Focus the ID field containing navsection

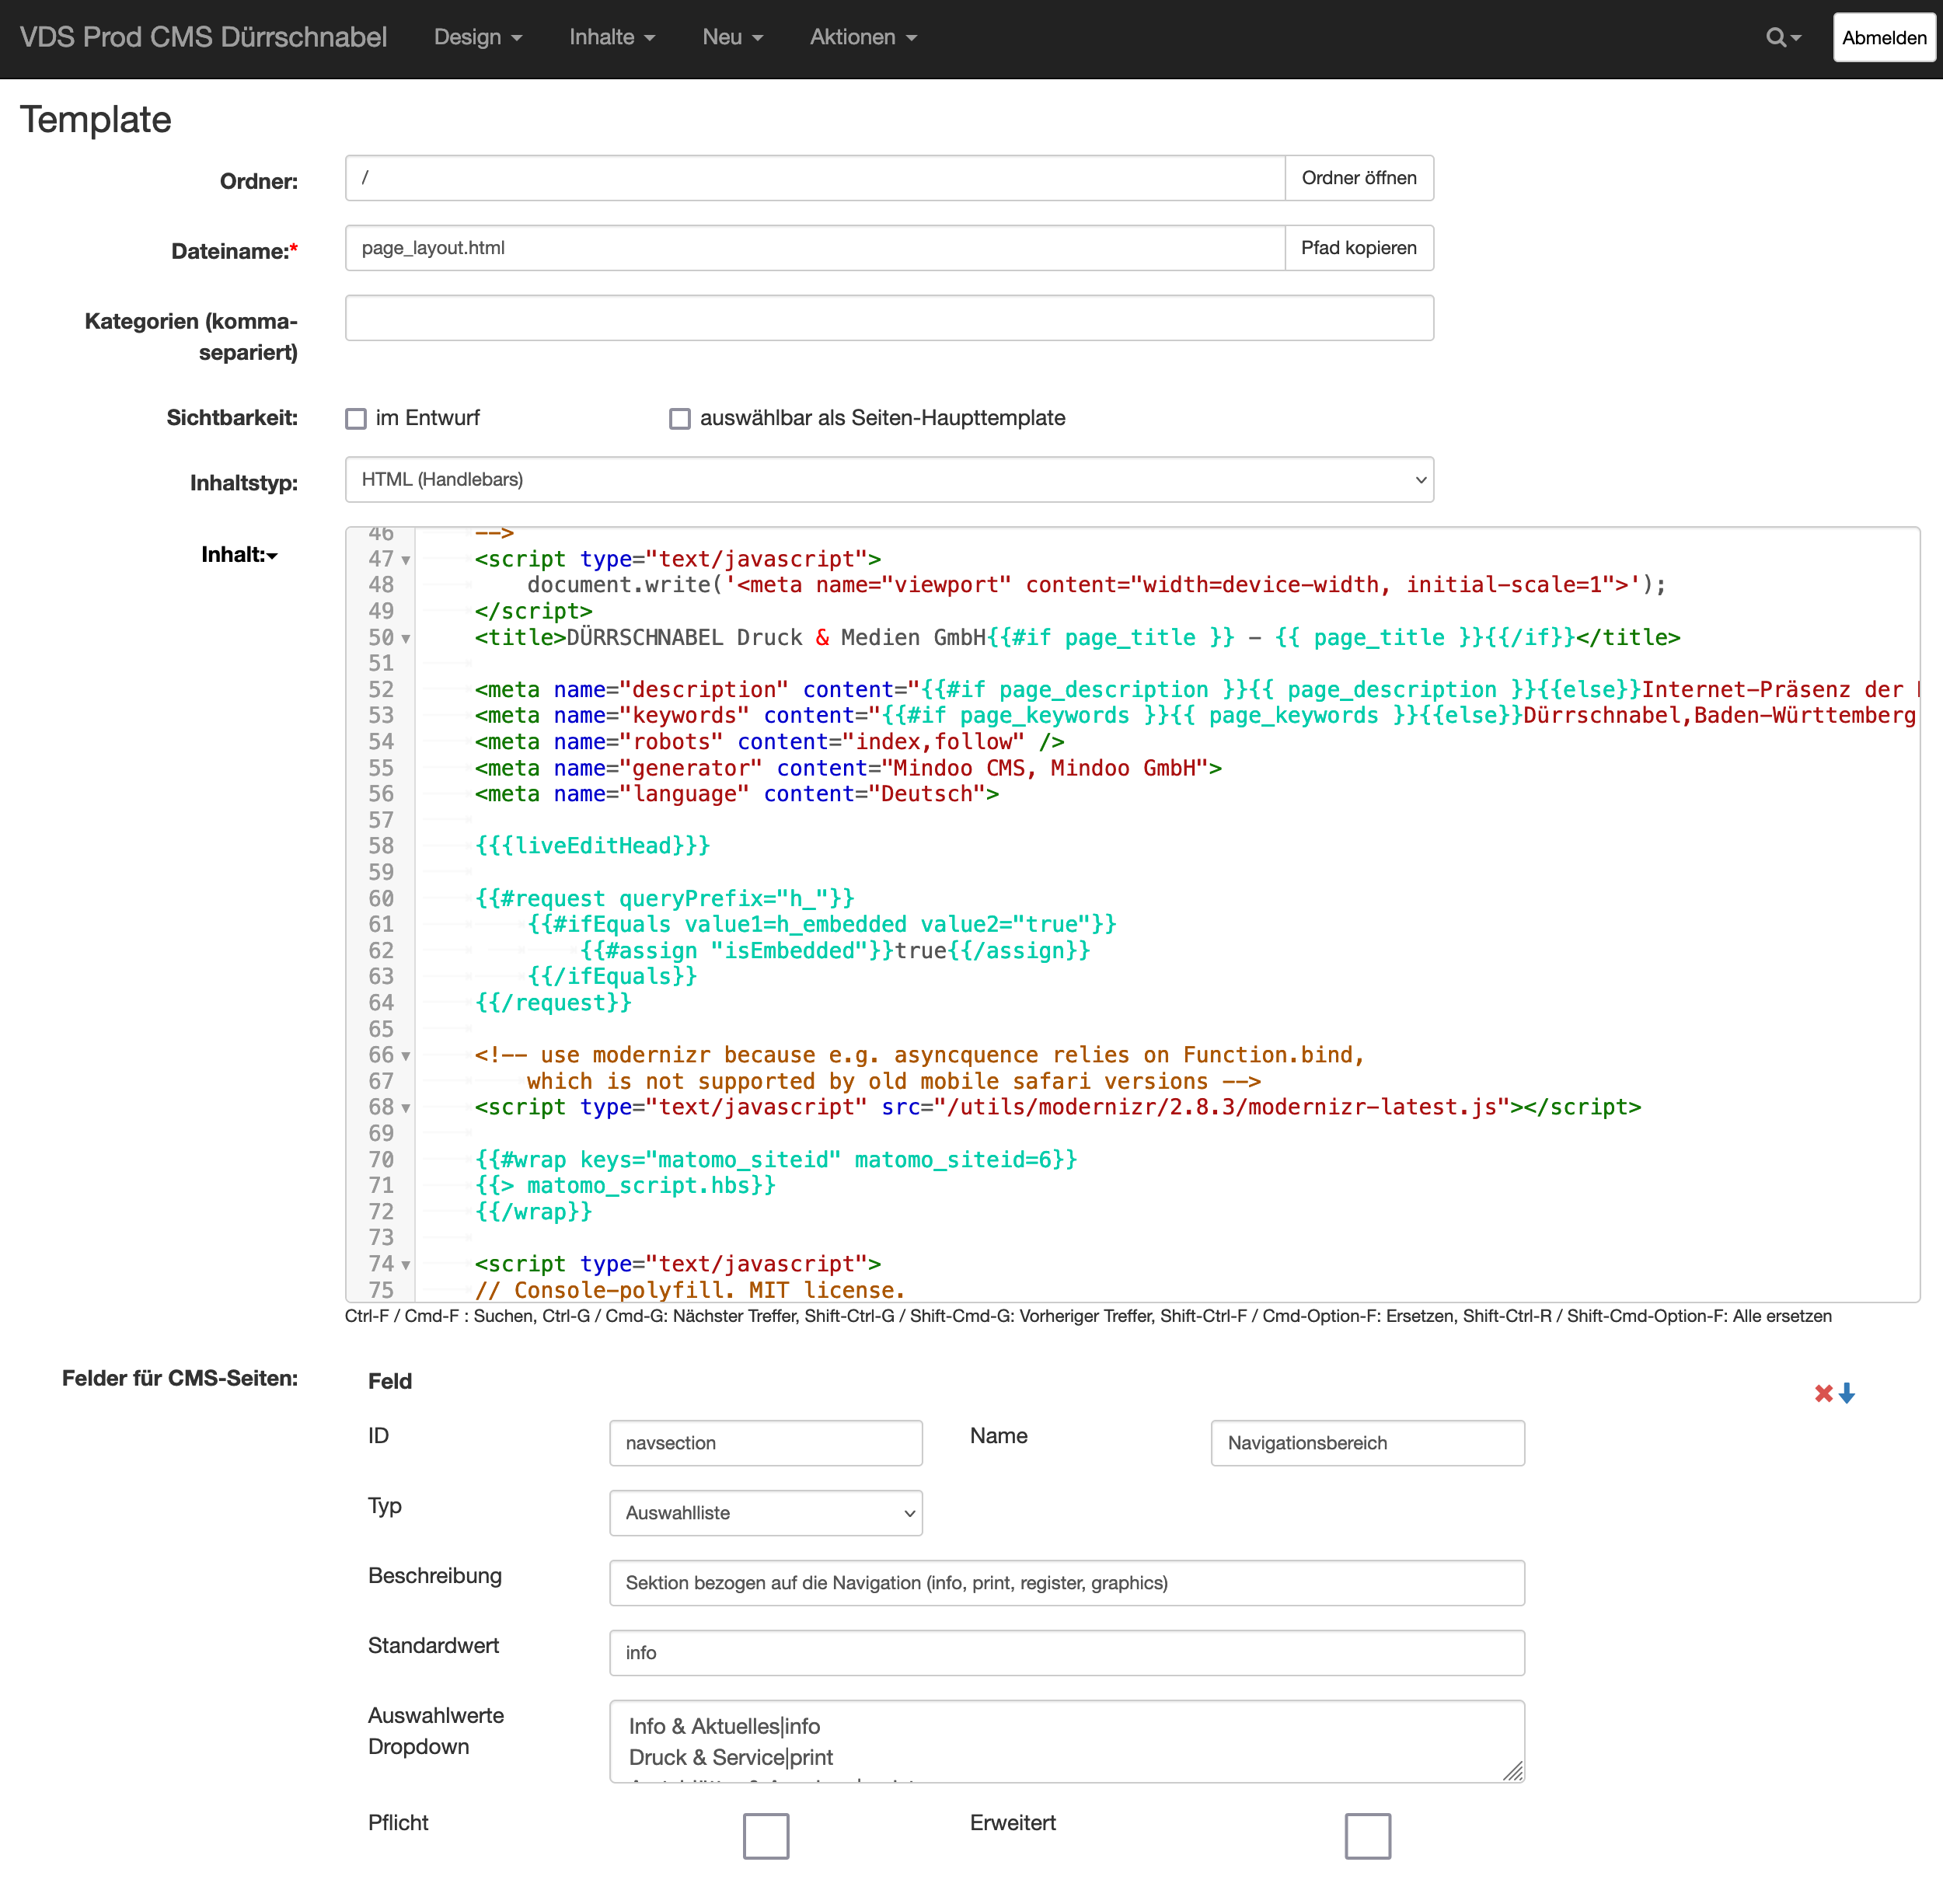pyautogui.click(x=766, y=1443)
